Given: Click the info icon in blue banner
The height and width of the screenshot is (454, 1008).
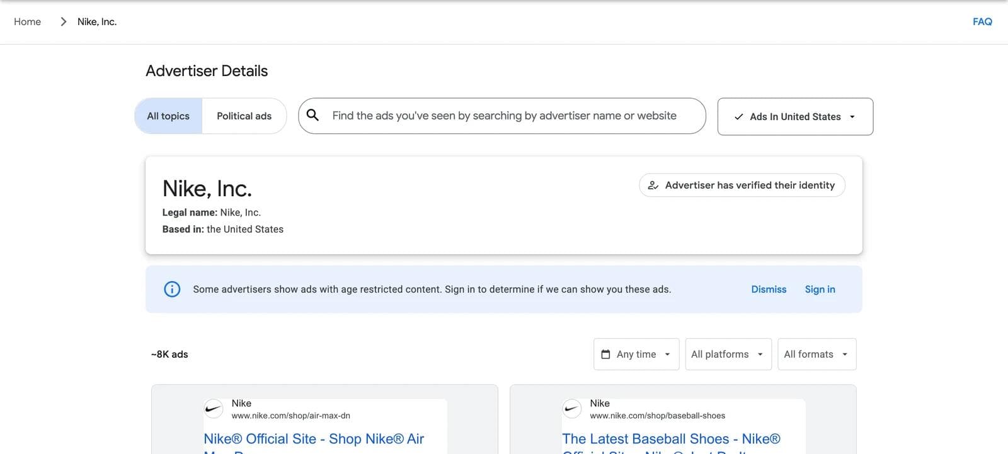Looking at the screenshot, I should (172, 289).
